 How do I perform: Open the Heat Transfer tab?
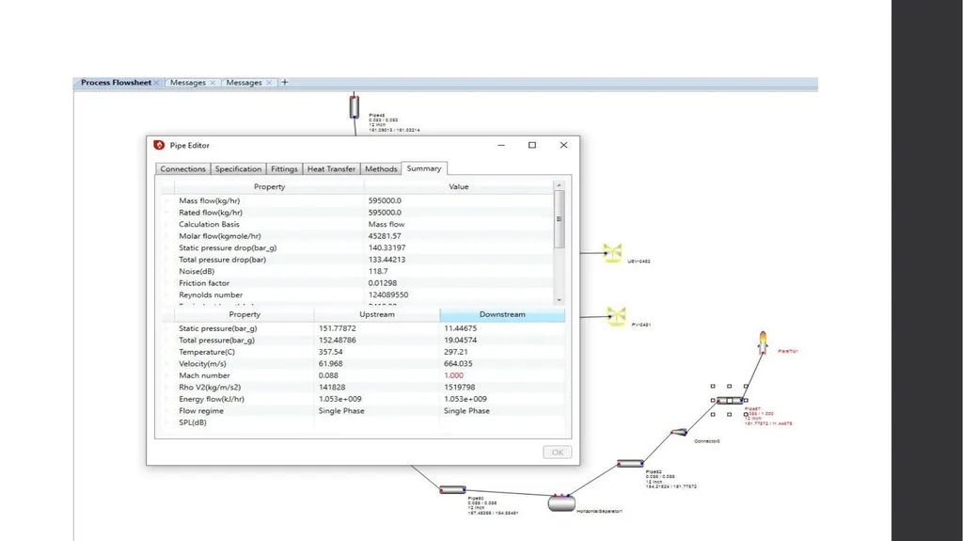pyautogui.click(x=331, y=169)
